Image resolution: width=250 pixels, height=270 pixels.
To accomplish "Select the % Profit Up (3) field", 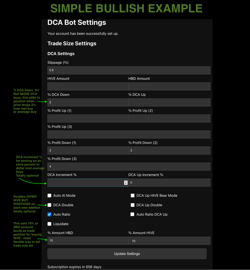I will pyautogui.click(x=129, y=134).
